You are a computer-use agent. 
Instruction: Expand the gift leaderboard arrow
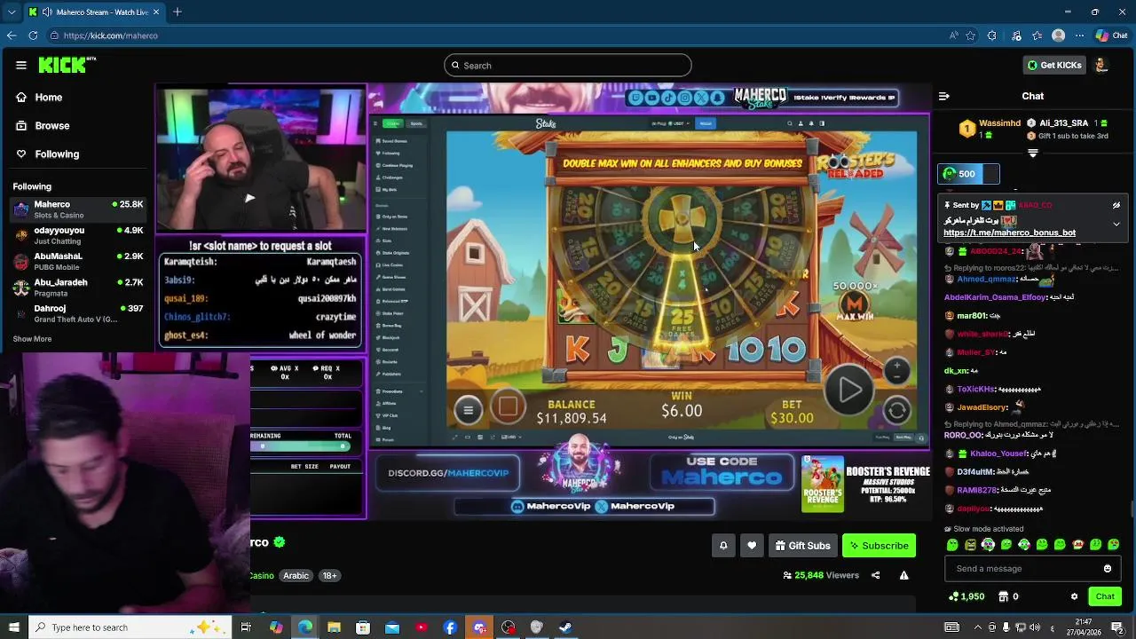tap(1032, 153)
